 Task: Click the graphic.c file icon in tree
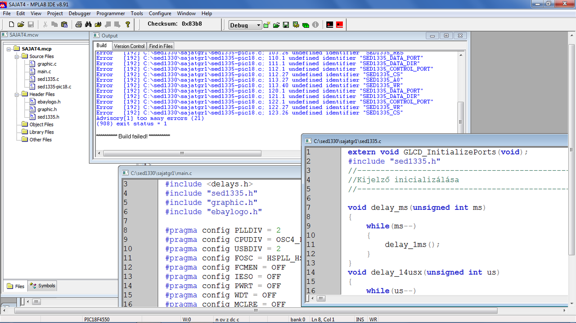[32, 64]
